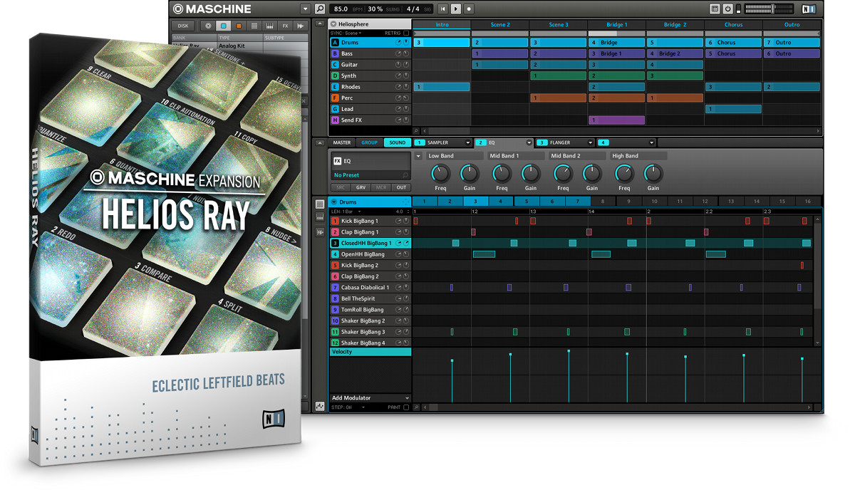The width and height of the screenshot is (855, 490).
Task: Arm the record button
Action: click(x=469, y=9)
